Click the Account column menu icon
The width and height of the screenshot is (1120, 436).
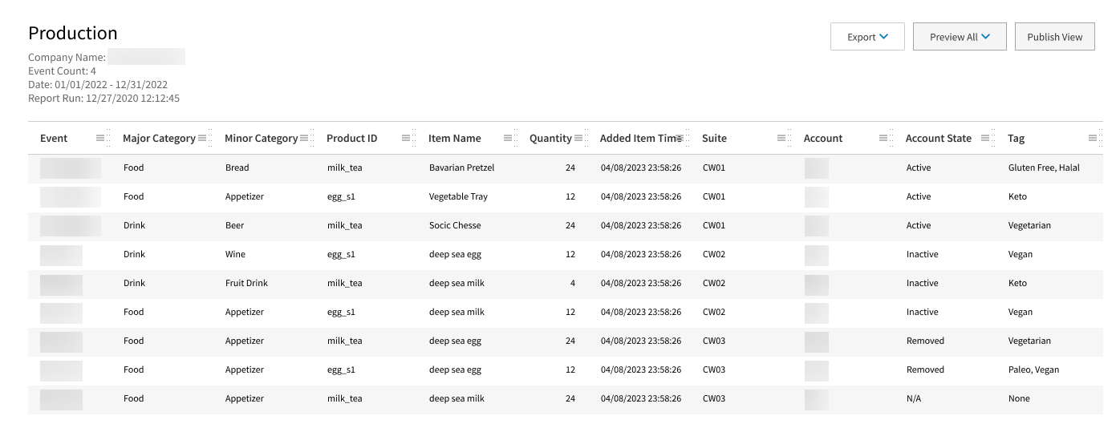coord(883,139)
